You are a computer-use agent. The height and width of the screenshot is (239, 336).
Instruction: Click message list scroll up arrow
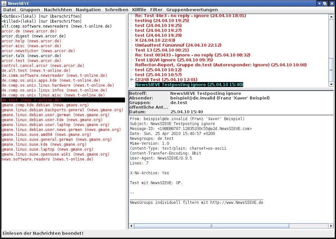click(x=331, y=17)
